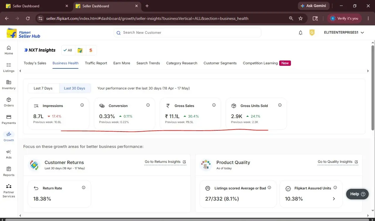Open Payments in the left sidebar
Image resolution: width=375 pixels, height=221 pixels.
click(x=9, y=120)
